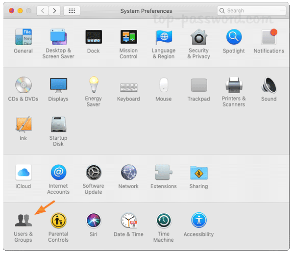
Task: Click the back navigation arrow
Action: (43, 10)
